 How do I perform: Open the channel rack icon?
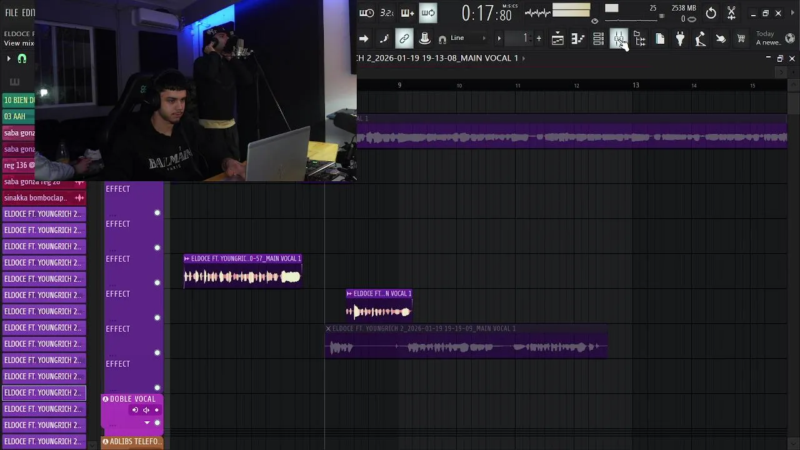(599, 39)
